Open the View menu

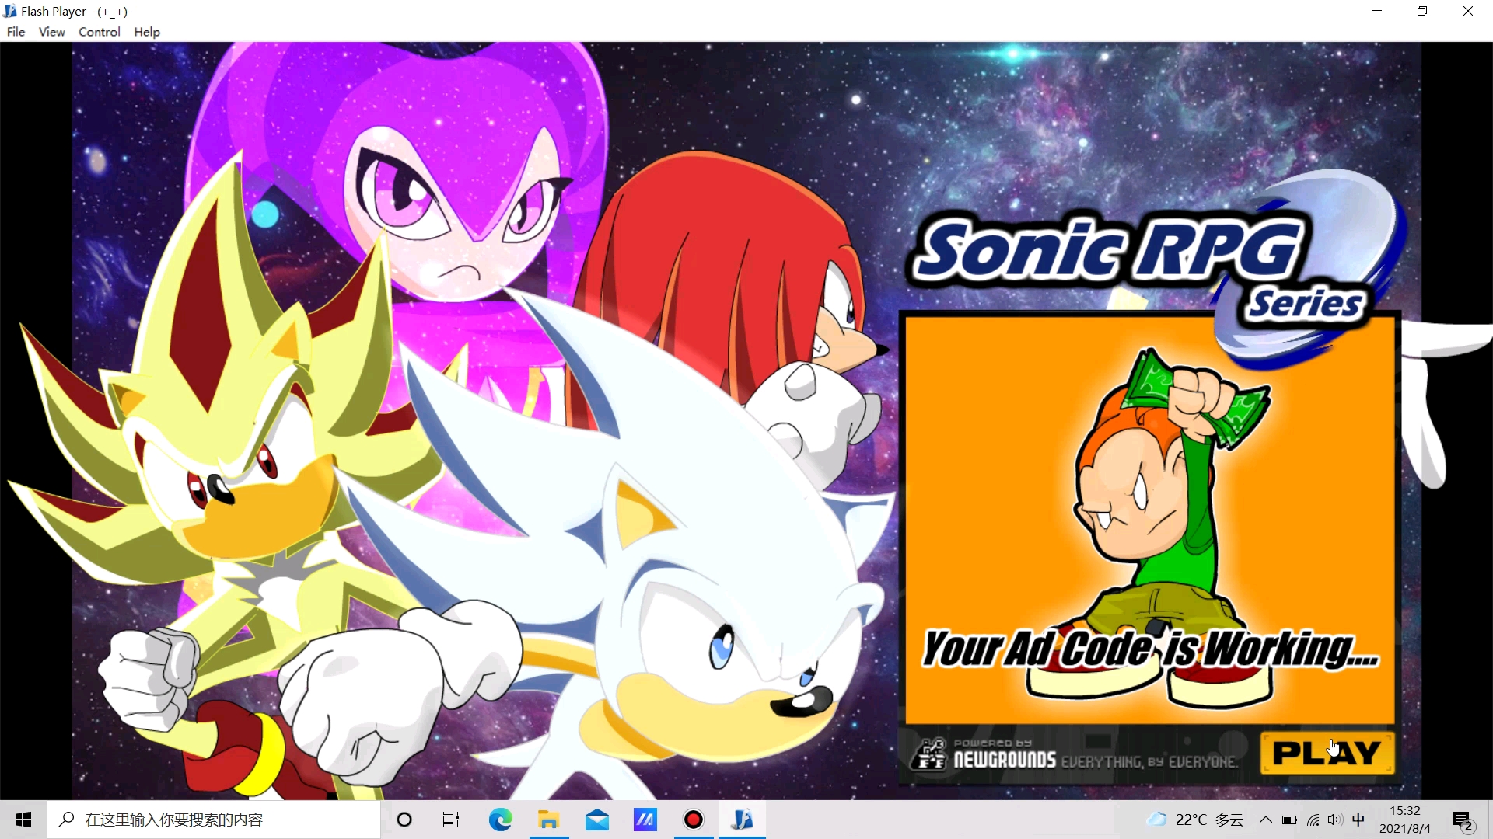pos(52,32)
